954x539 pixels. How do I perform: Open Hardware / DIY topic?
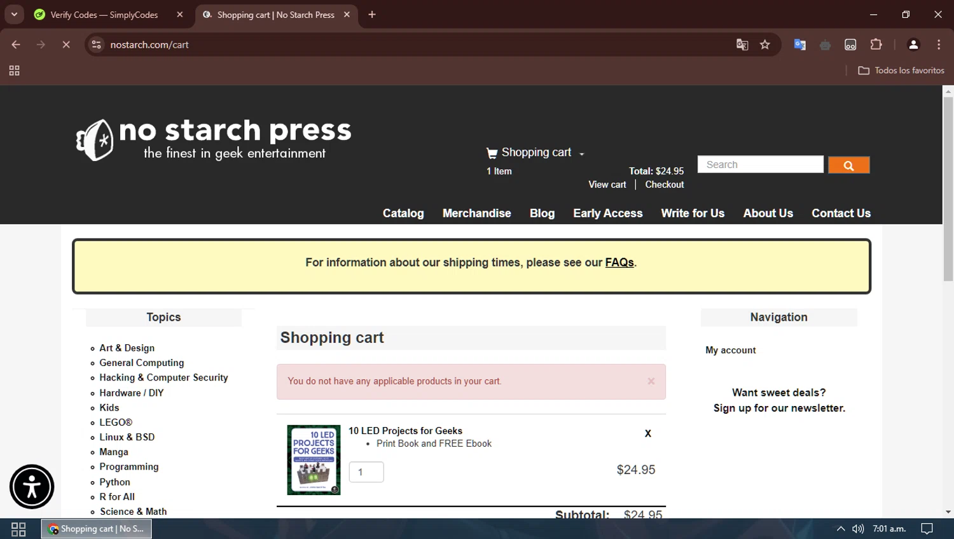point(131,393)
